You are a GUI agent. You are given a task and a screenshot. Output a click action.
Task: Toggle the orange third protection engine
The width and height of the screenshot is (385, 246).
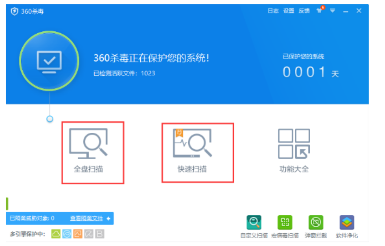click(78, 234)
